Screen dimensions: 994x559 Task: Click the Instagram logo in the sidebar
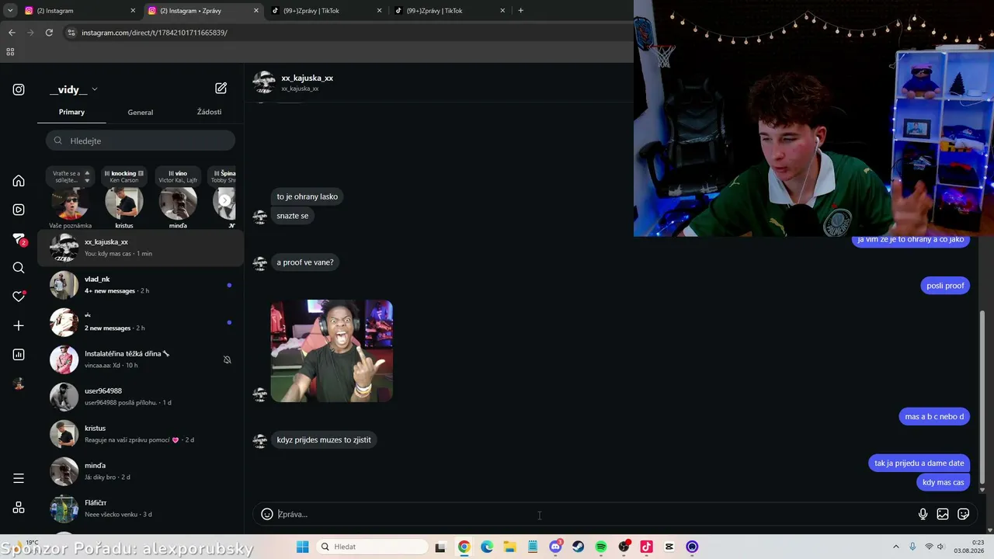click(19, 89)
